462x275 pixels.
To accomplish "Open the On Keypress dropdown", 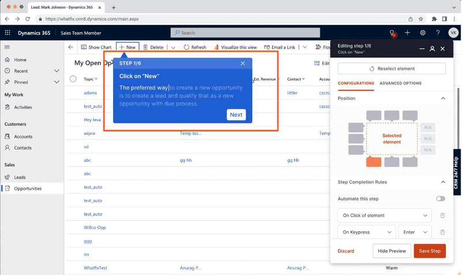I will click(366, 232).
